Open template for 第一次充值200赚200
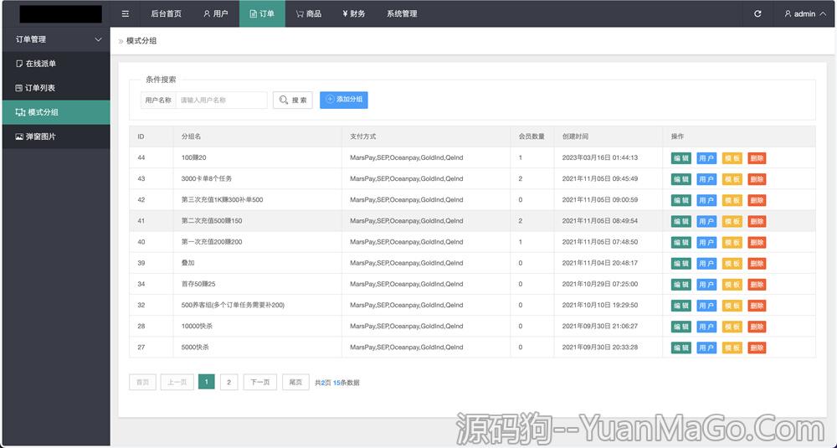The width and height of the screenshot is (837, 448). click(732, 242)
